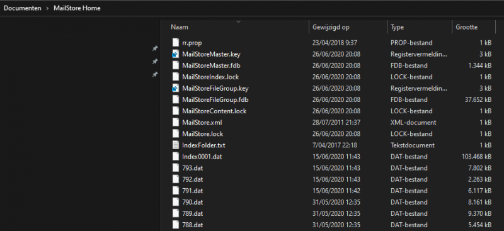504x231 pixels.
Task: Select the MailStore.xml document icon
Action: 175,122
